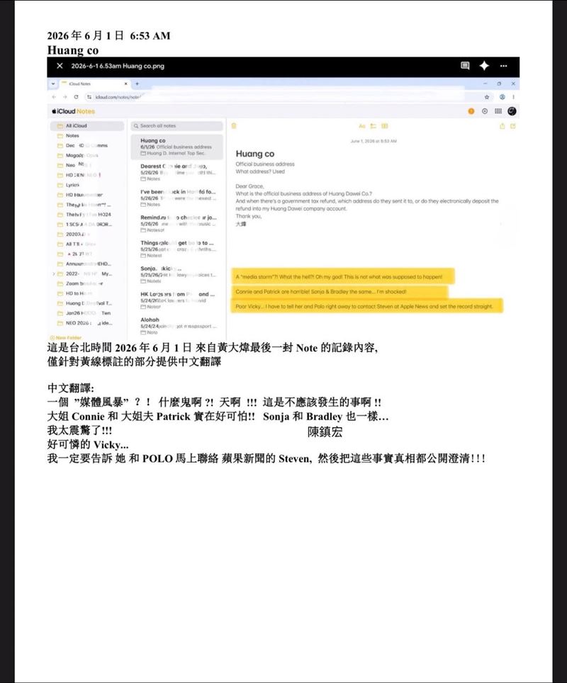
Task: Open the note starting with Remind
Action: click(177, 223)
